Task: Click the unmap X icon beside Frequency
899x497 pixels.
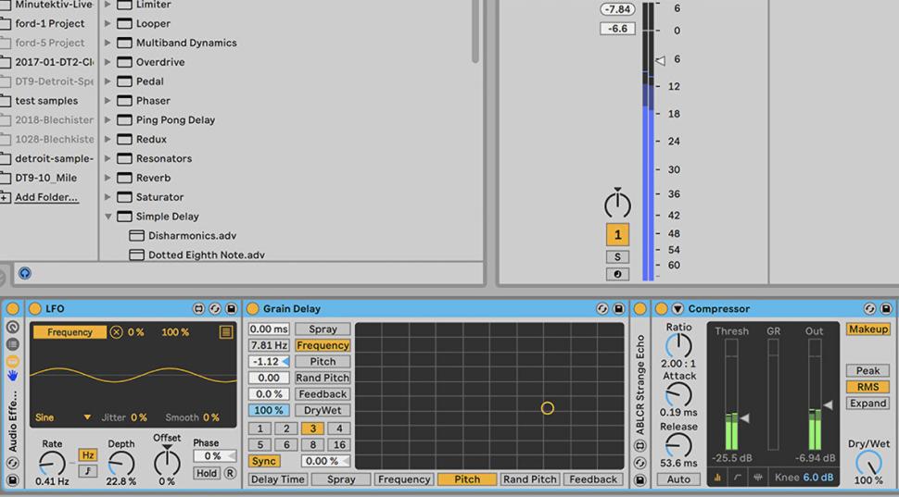Action: point(117,332)
